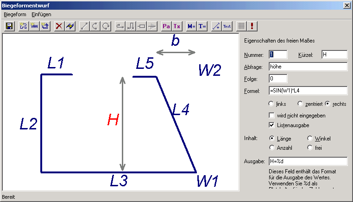Click the lightning bolt toolbar icon

(x=69, y=26)
